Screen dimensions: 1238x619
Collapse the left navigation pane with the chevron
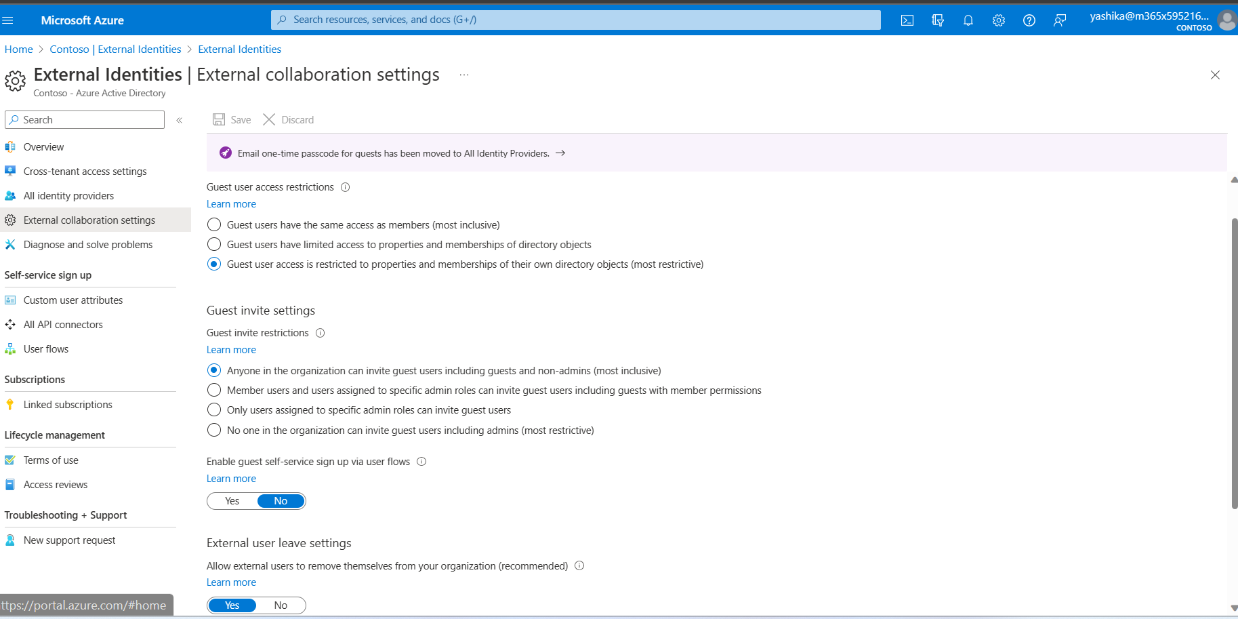tap(180, 119)
